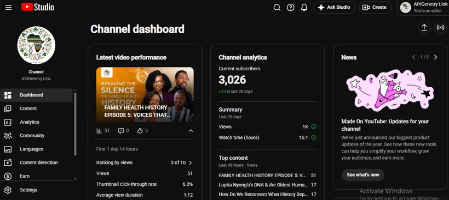The image size is (449, 200).
Task: Click the Latest video performance heading
Action: click(131, 58)
